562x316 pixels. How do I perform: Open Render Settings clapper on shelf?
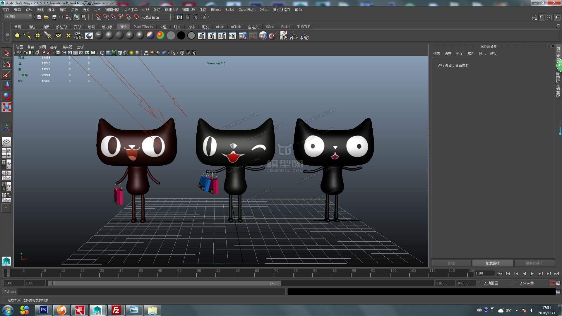coord(222,36)
